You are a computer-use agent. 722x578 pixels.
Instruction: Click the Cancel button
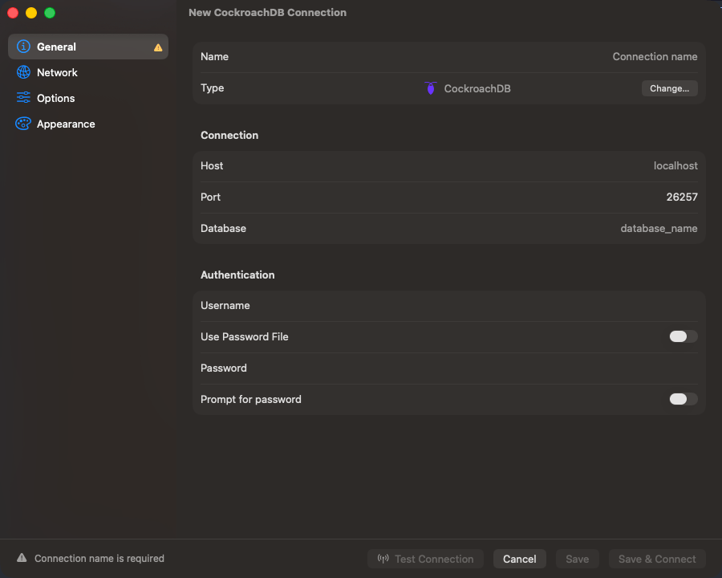pos(519,559)
